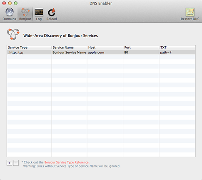Image resolution: width=202 pixels, height=180 pixels.
Task: Select the Bonjour toolbar icon
Action: click(25, 12)
